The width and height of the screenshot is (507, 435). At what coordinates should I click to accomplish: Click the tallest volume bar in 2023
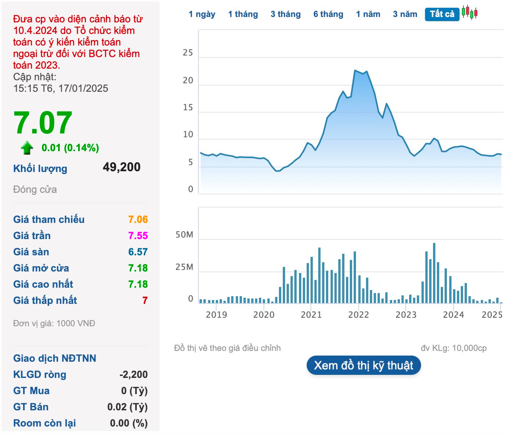pos(434,273)
